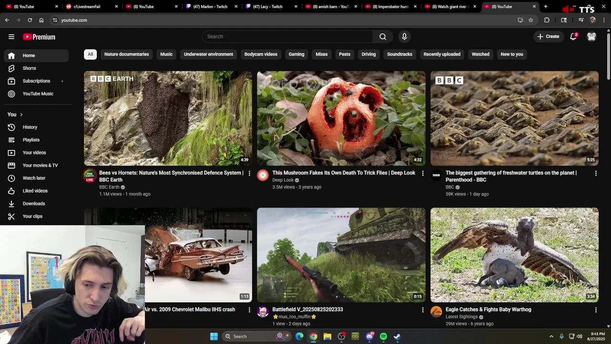Open Latest Sightings channel link
Screen dimensions: 611x344
pos(462,317)
